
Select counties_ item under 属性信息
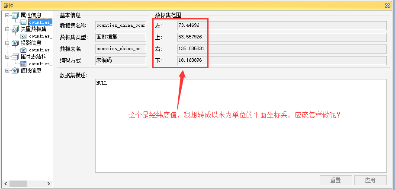click(x=40, y=22)
